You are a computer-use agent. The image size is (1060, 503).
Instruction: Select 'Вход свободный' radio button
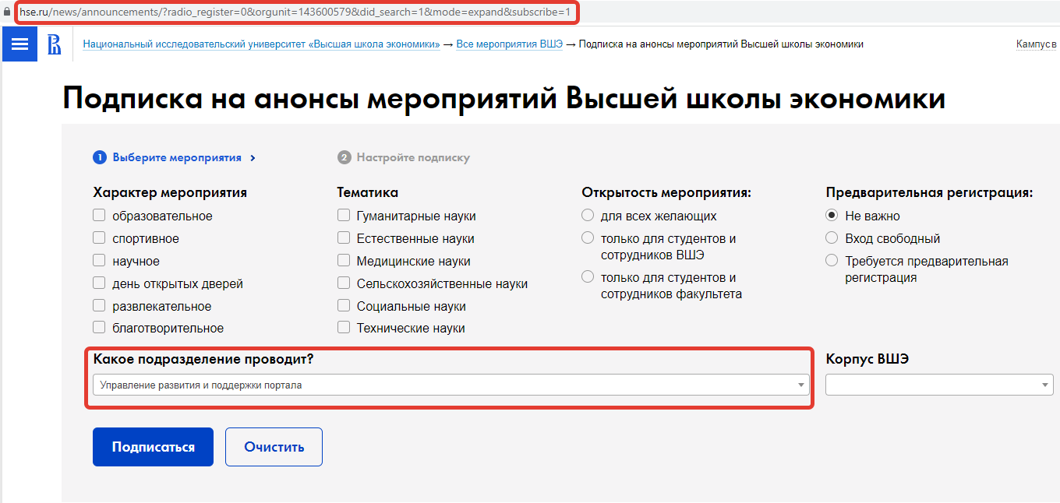[x=832, y=238]
